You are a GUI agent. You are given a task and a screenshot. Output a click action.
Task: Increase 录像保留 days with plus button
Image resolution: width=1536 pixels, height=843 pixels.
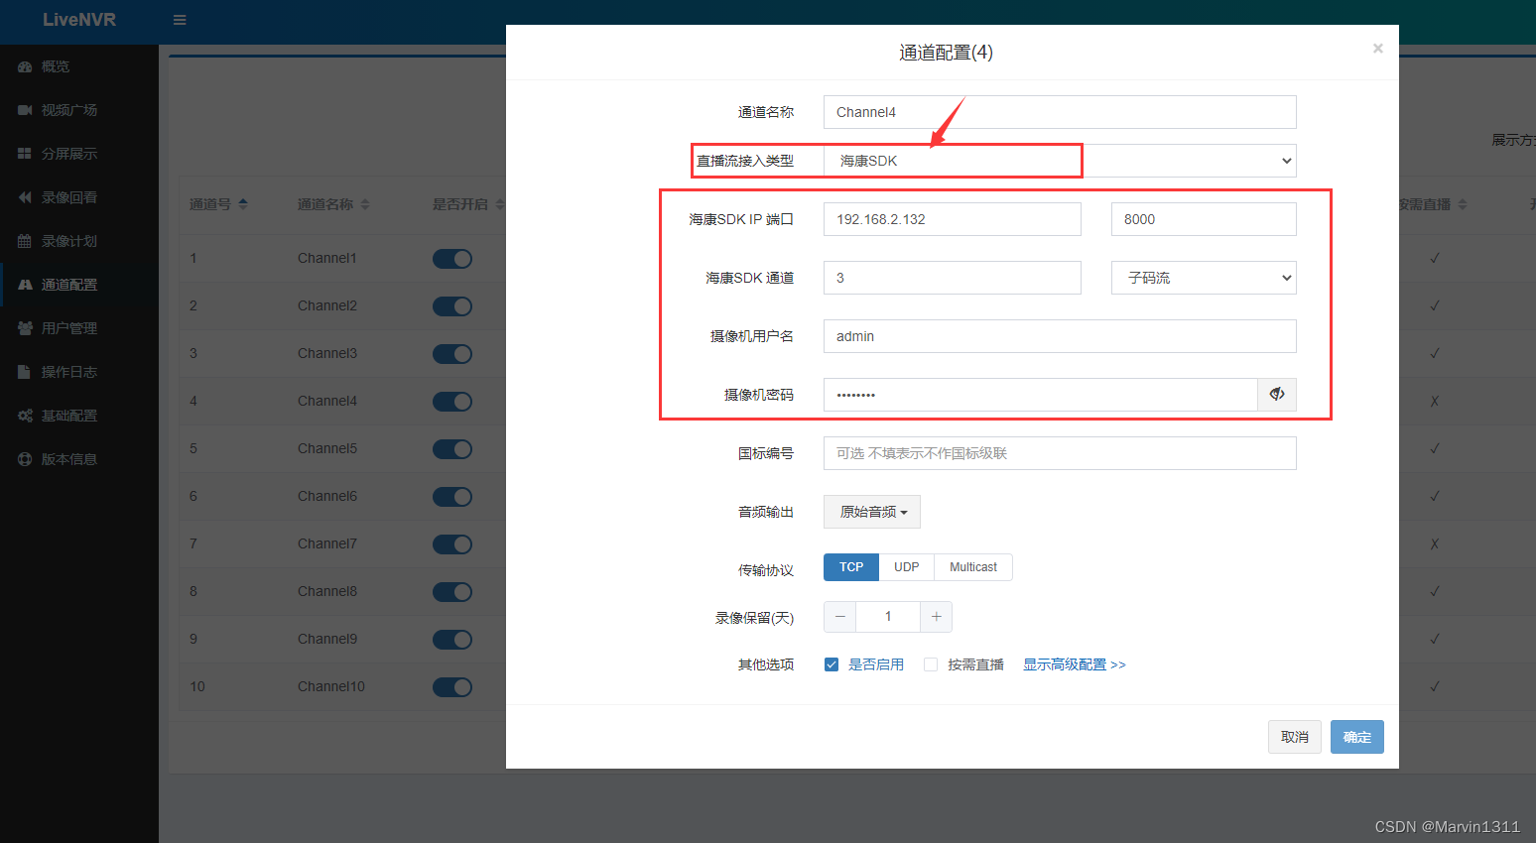pyautogui.click(x=936, y=617)
